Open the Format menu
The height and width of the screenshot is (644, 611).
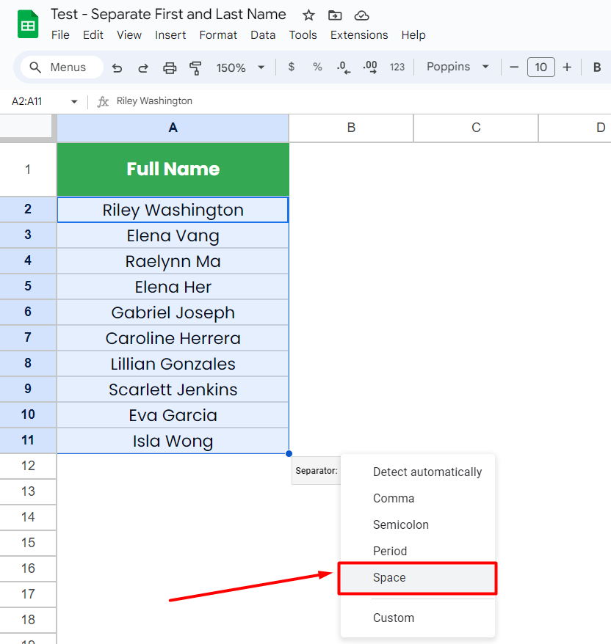218,35
